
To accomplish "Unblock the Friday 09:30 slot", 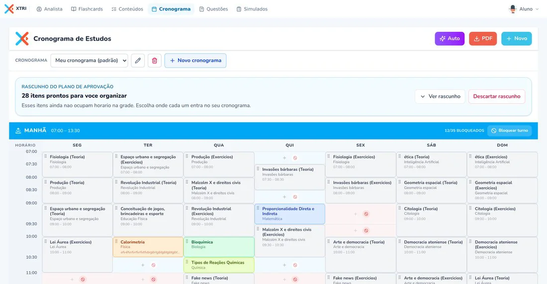I will point(366,230).
